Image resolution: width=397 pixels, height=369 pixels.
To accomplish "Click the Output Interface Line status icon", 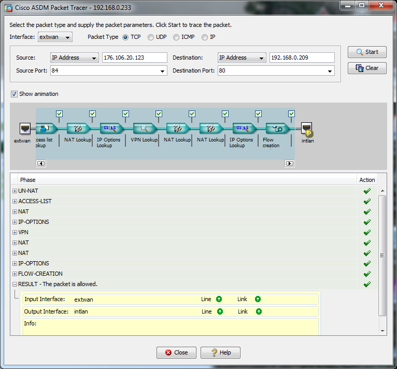I will click(220, 311).
